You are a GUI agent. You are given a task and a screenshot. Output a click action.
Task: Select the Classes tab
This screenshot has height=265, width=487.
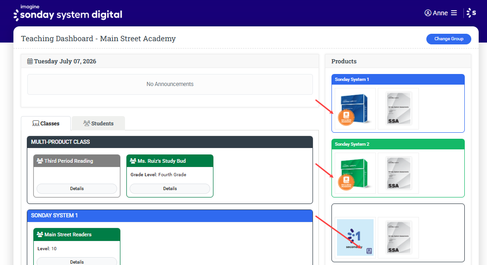(46, 123)
